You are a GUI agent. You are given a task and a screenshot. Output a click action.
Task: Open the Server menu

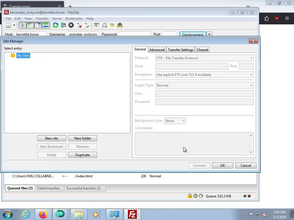[x=57, y=19]
